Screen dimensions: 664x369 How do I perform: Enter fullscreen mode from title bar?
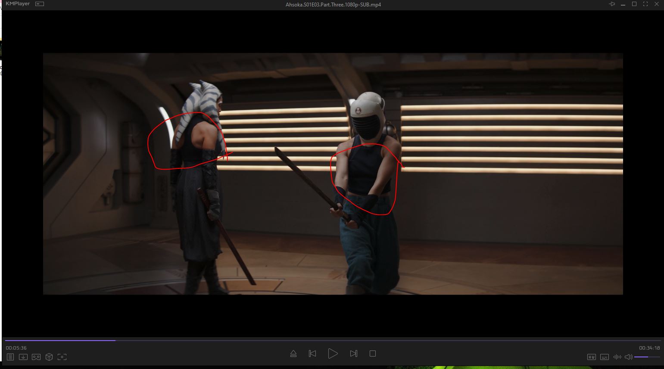coord(645,4)
